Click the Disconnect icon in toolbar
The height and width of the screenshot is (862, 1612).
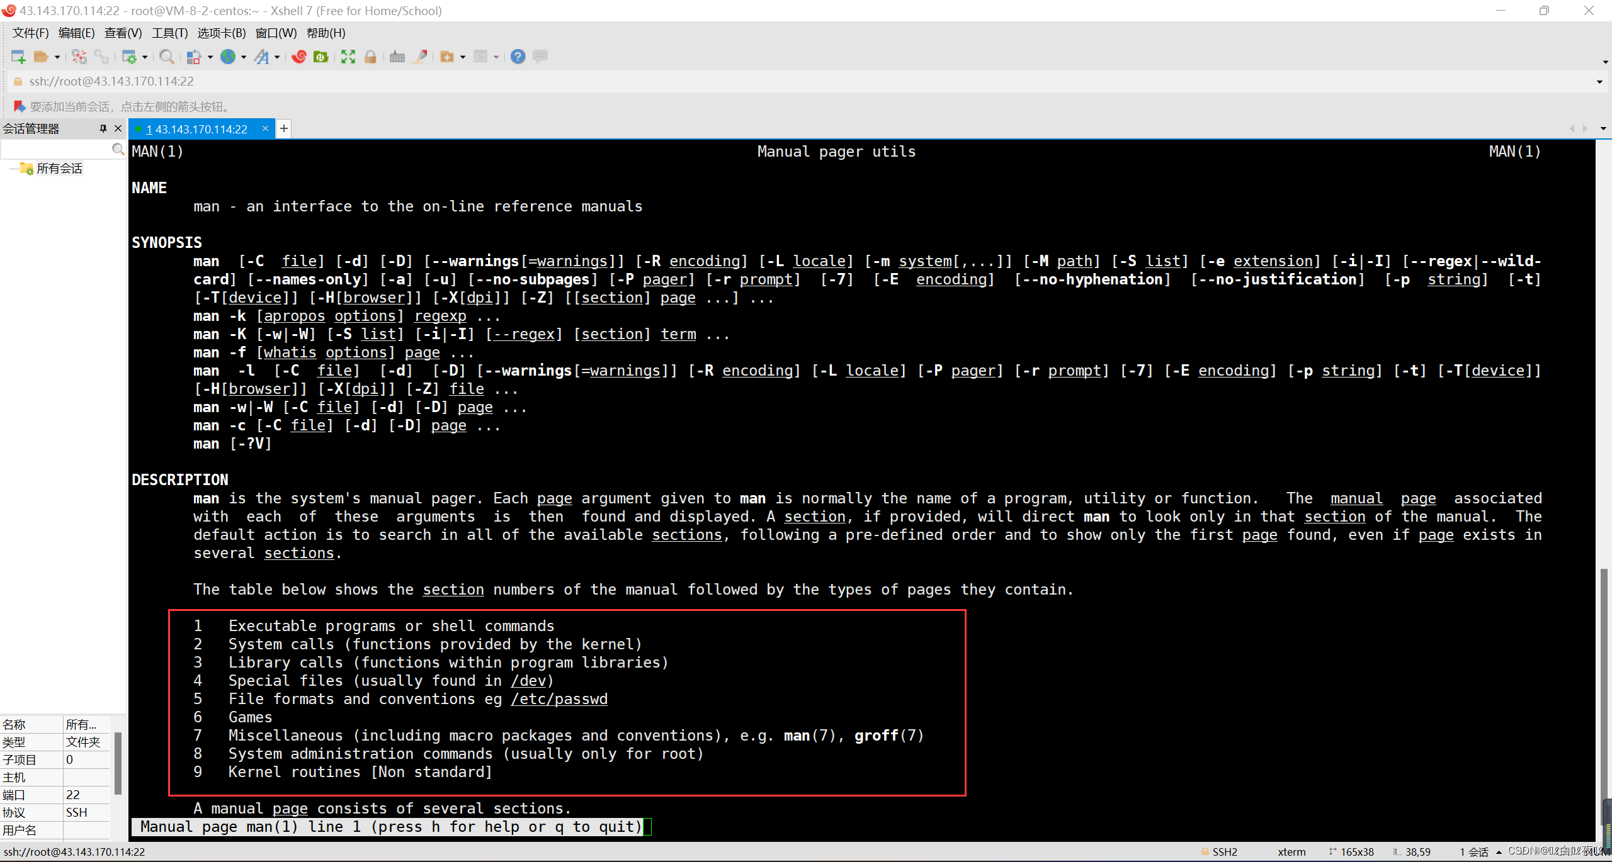coord(79,57)
